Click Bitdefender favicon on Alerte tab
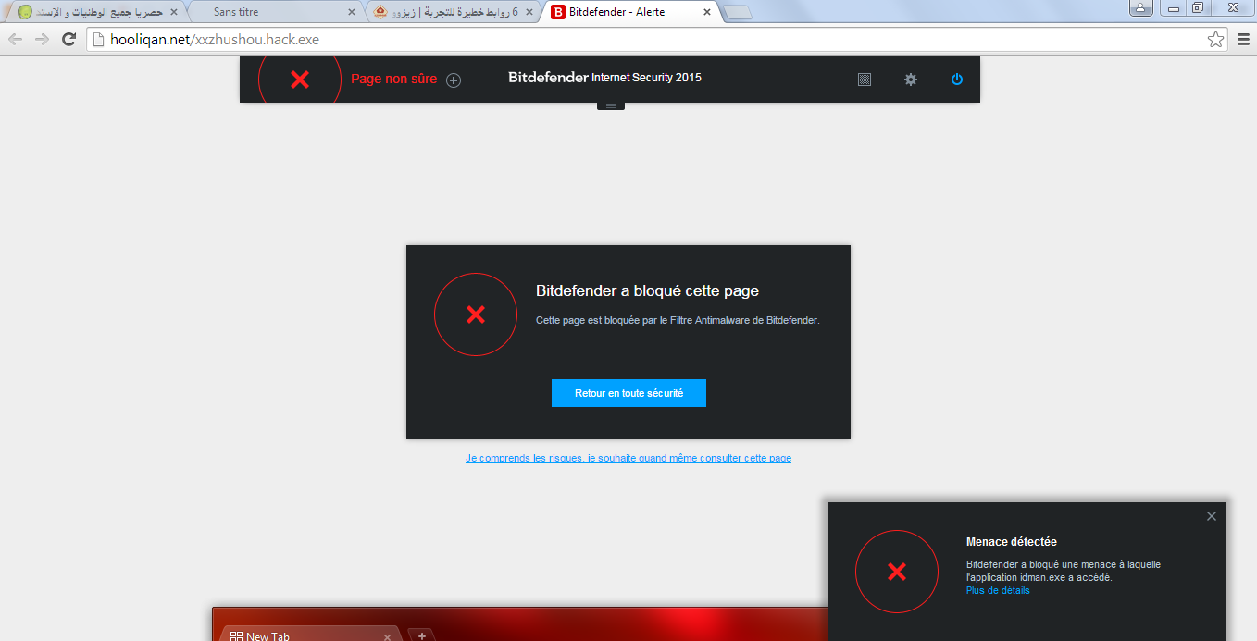This screenshot has width=1257, height=641. pyautogui.click(x=558, y=12)
